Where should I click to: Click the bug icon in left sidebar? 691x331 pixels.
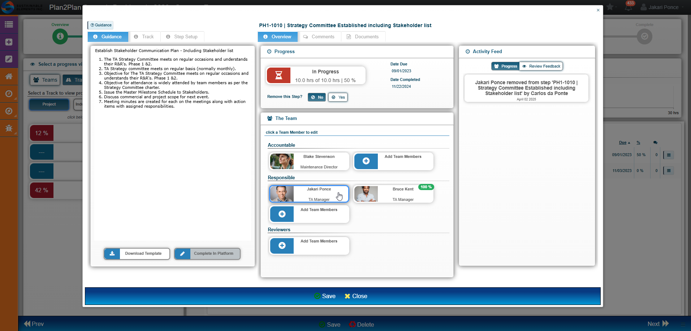pos(9,128)
